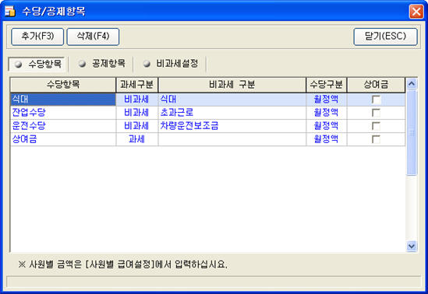Open the 공제항목 tab
Image resolution: width=428 pixels, height=294 pixels.
[101, 64]
